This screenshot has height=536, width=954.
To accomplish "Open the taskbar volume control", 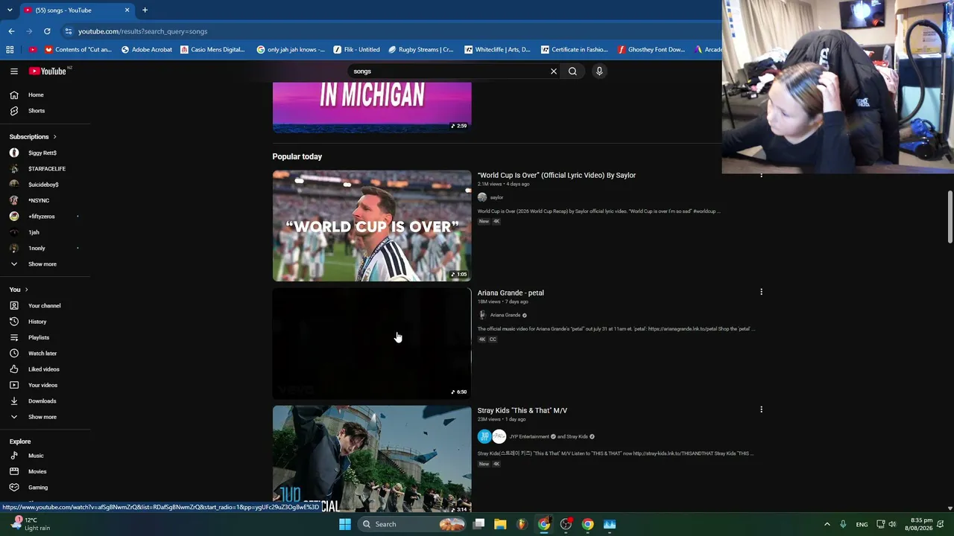I will [891, 524].
